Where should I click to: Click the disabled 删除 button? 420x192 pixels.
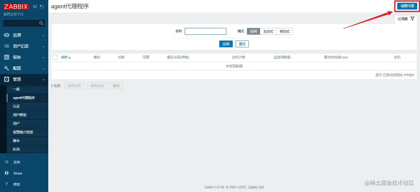tap(116, 86)
